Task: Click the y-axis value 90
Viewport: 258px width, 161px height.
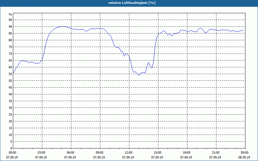Action: pos(10,27)
